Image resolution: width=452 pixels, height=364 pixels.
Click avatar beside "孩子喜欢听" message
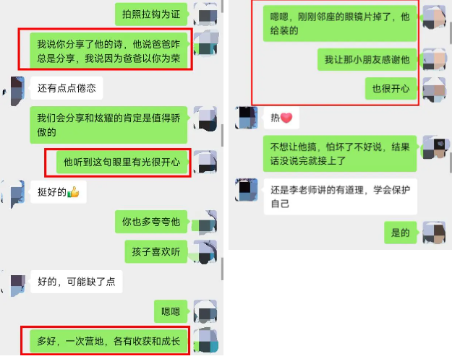205,251
